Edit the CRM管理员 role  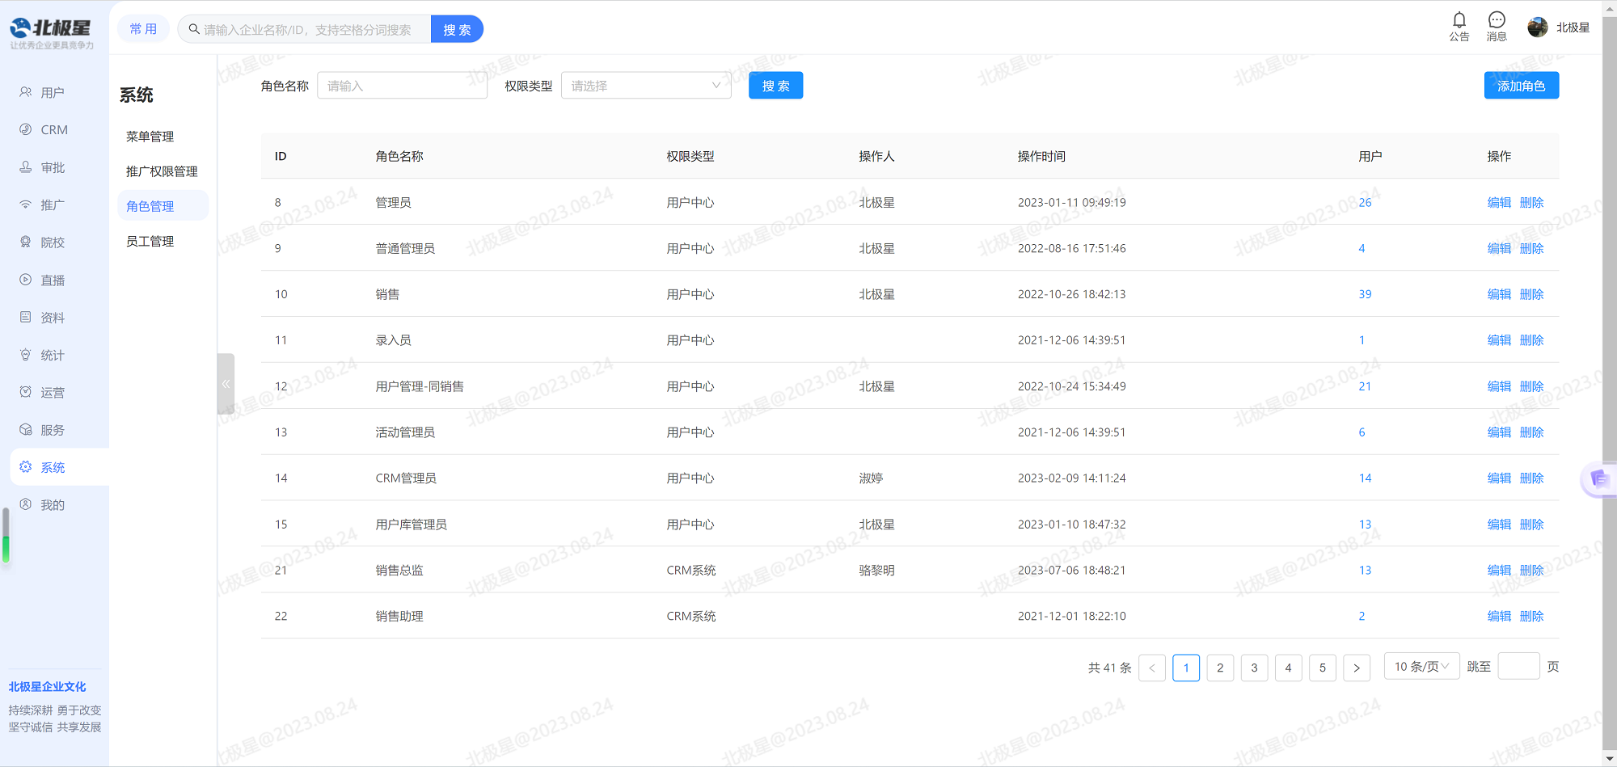click(1499, 478)
